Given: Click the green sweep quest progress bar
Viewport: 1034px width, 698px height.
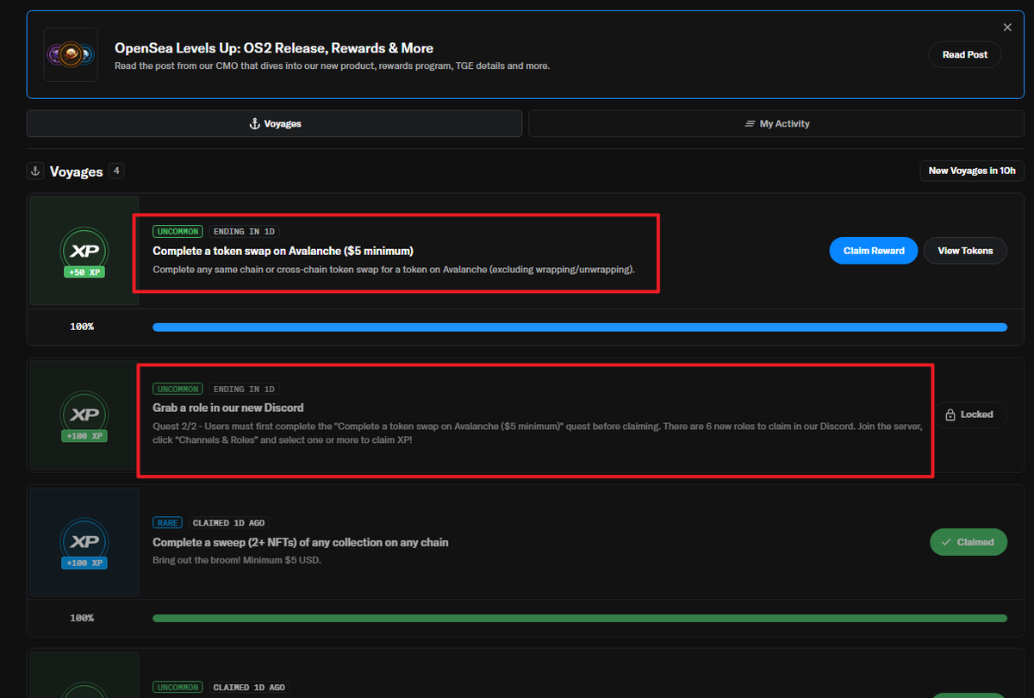Looking at the screenshot, I should 580,618.
